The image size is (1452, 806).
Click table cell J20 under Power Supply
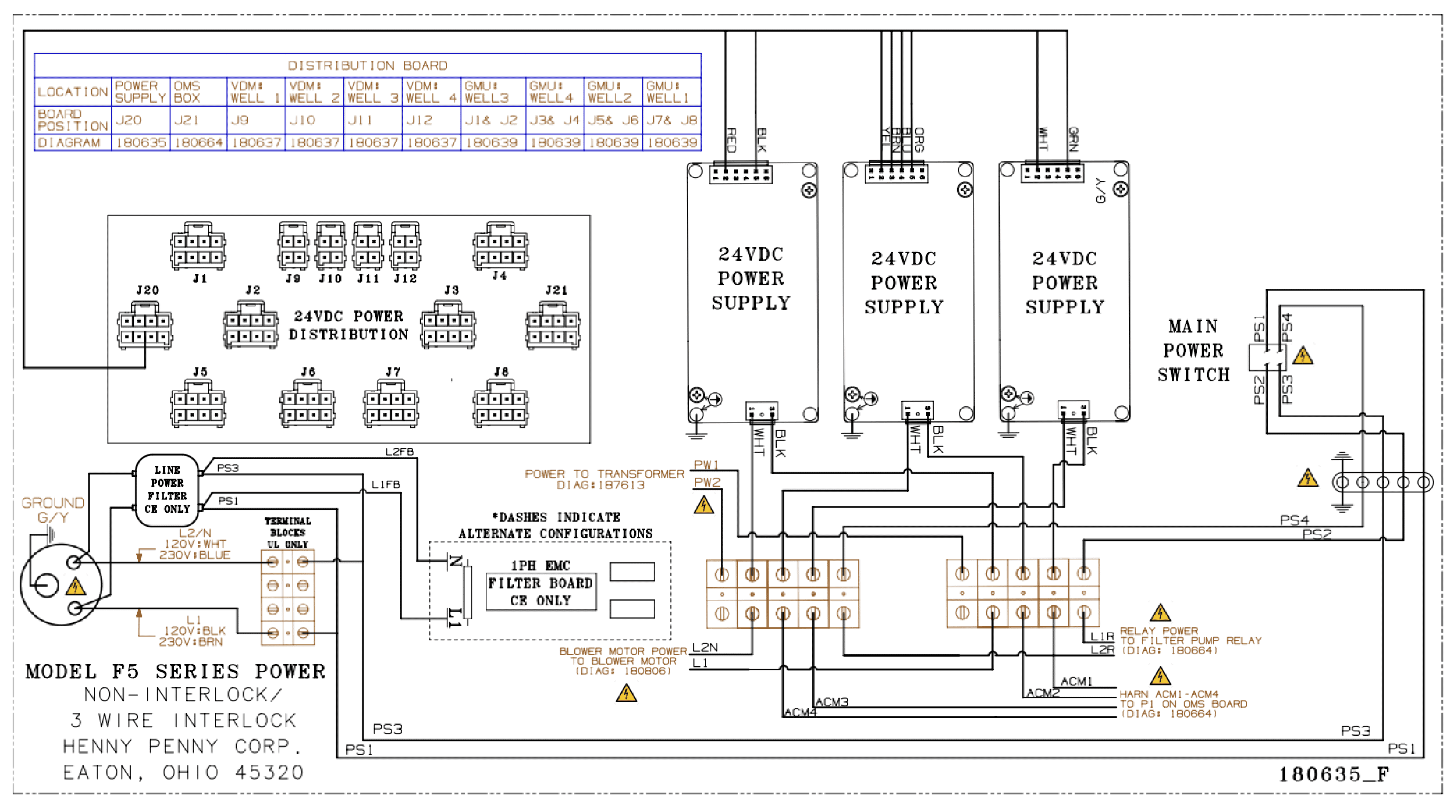(140, 120)
